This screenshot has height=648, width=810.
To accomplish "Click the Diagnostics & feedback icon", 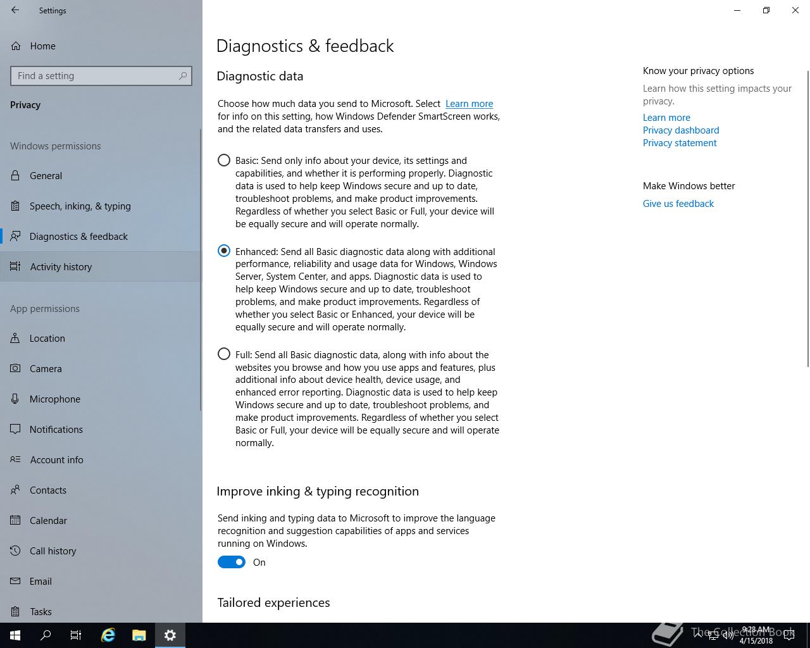I will (x=15, y=236).
